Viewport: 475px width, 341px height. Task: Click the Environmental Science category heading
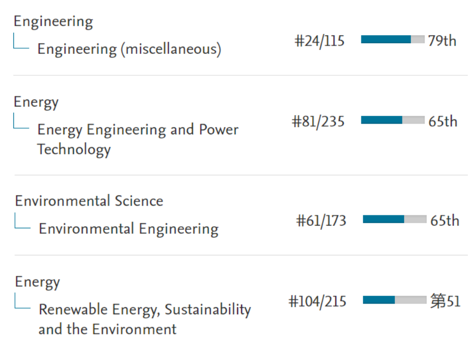[89, 200]
